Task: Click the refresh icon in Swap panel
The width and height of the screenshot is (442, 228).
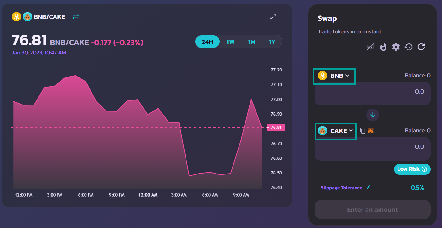Action: click(x=421, y=47)
